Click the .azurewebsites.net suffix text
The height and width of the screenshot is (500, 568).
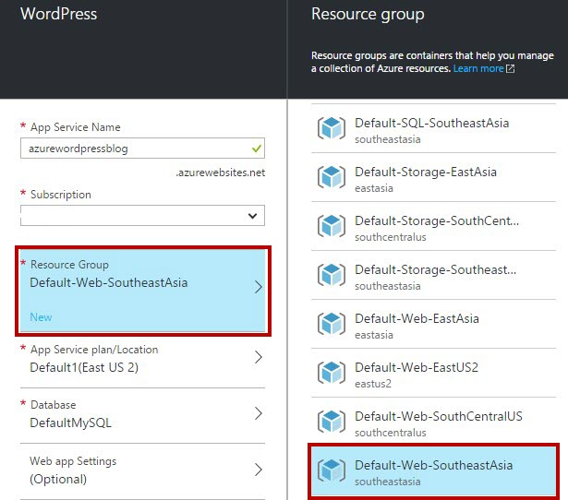[x=221, y=173]
